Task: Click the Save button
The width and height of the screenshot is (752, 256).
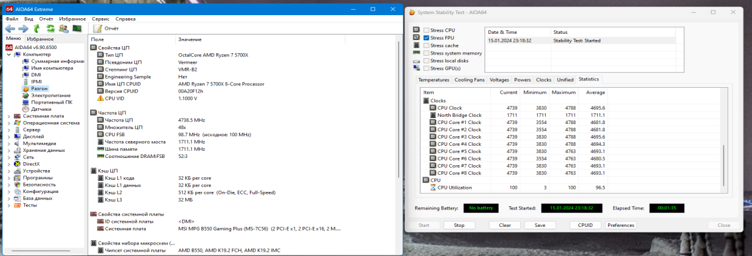Action: (x=540, y=225)
